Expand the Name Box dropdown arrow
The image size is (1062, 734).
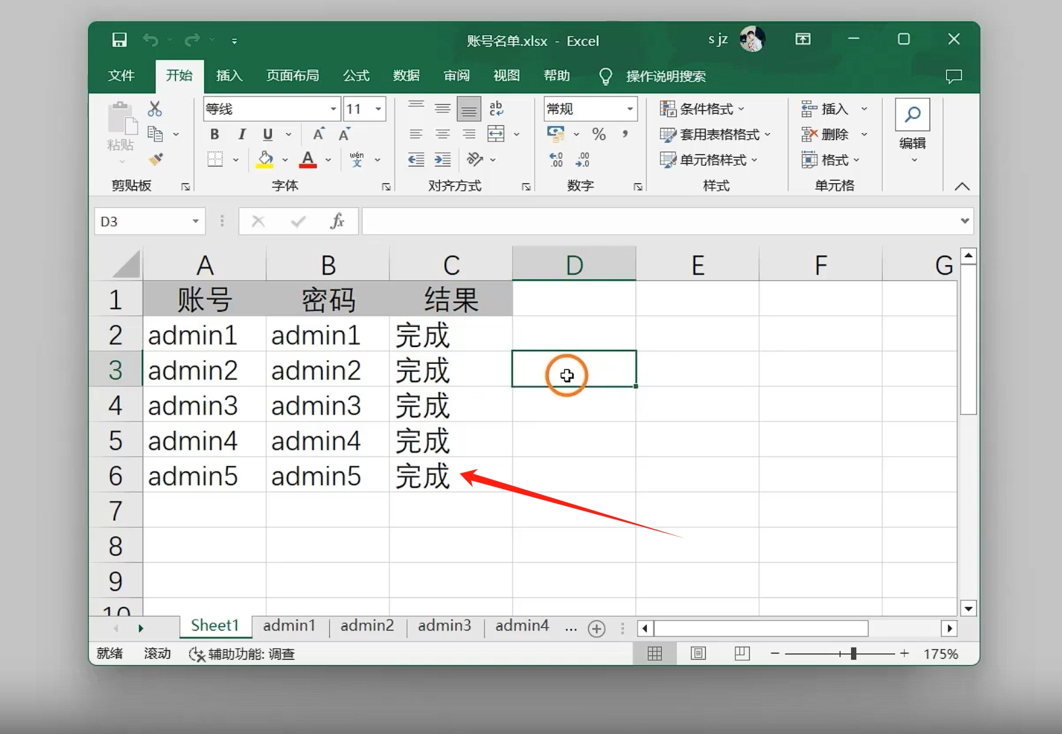pyautogui.click(x=195, y=221)
